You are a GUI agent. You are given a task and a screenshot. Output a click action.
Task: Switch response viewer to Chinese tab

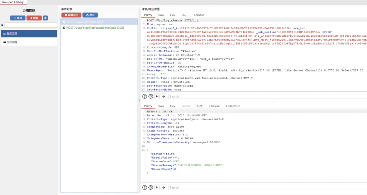pyautogui.click(x=214, y=106)
